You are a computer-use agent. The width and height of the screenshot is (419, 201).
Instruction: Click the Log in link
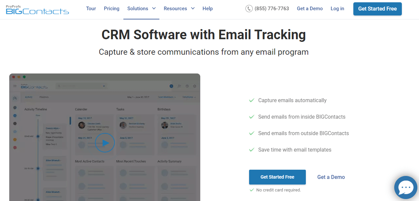click(x=337, y=9)
